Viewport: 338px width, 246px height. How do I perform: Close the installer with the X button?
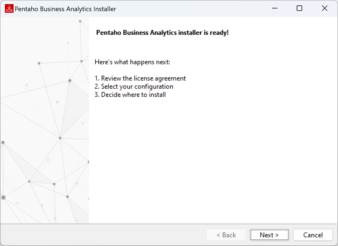click(x=324, y=8)
